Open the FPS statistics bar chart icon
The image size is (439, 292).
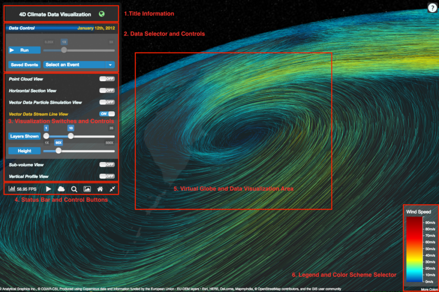[x=12, y=189]
